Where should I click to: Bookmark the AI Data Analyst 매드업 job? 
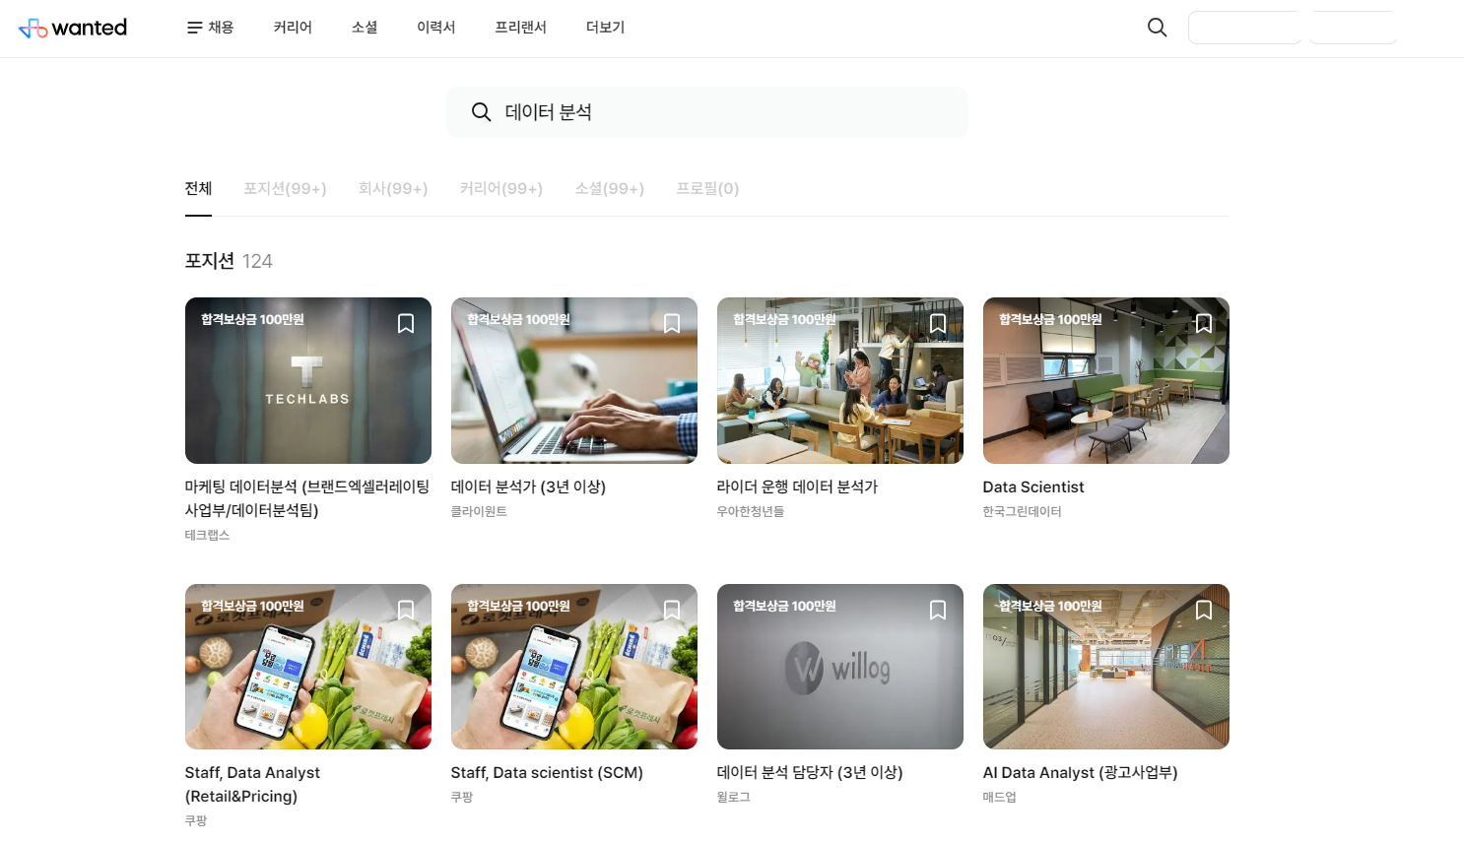point(1203,611)
